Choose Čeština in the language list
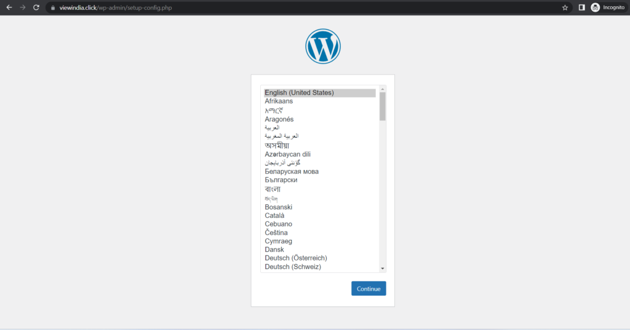This screenshot has width=630, height=330. tap(320, 233)
